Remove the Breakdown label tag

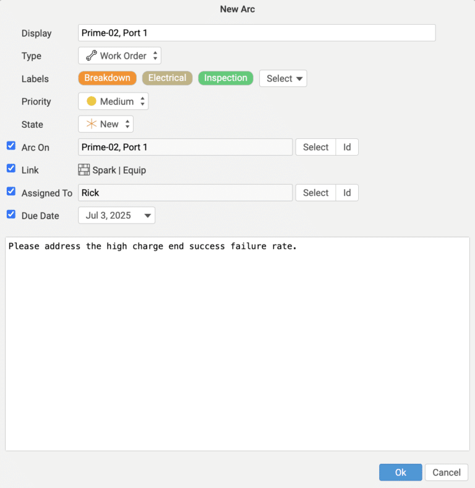click(107, 78)
